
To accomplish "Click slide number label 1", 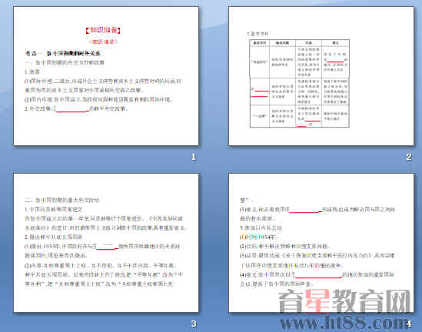I will tap(194, 157).
